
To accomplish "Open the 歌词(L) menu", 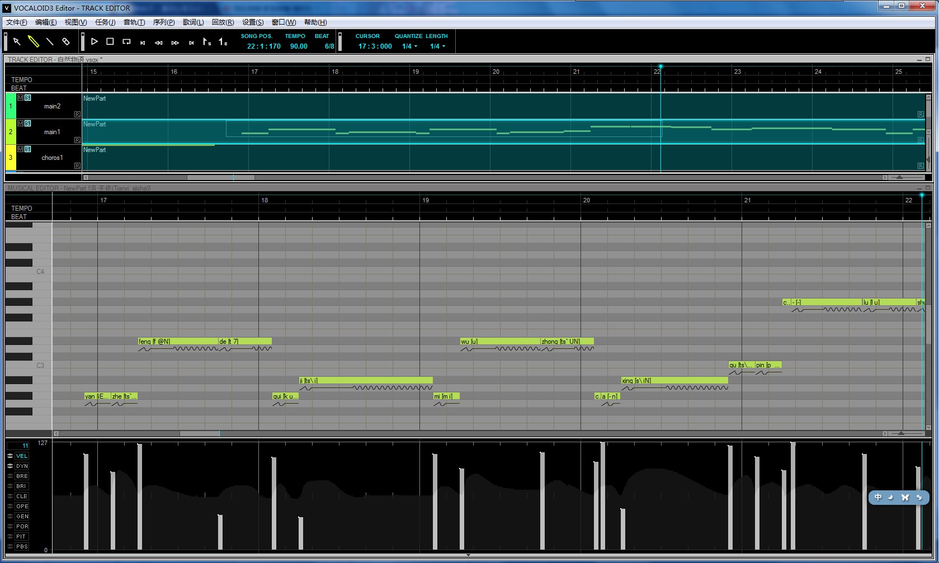I will pyautogui.click(x=194, y=22).
